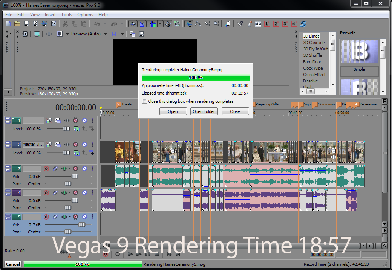Toggle Solo on video track 2
This screenshot has width=392, height=270.
92,144
